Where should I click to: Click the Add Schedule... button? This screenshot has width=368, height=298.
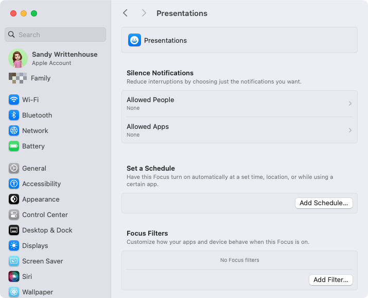(x=324, y=203)
